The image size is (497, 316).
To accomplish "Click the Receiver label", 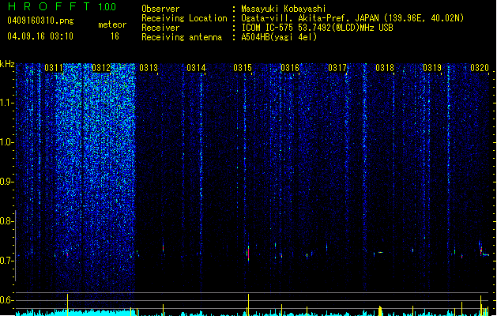I will [160, 28].
